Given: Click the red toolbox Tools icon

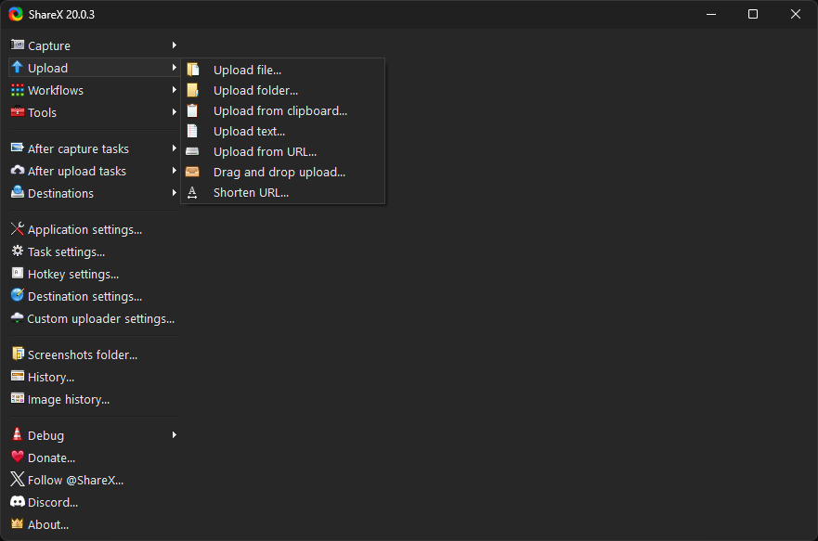Looking at the screenshot, I should pyautogui.click(x=18, y=112).
